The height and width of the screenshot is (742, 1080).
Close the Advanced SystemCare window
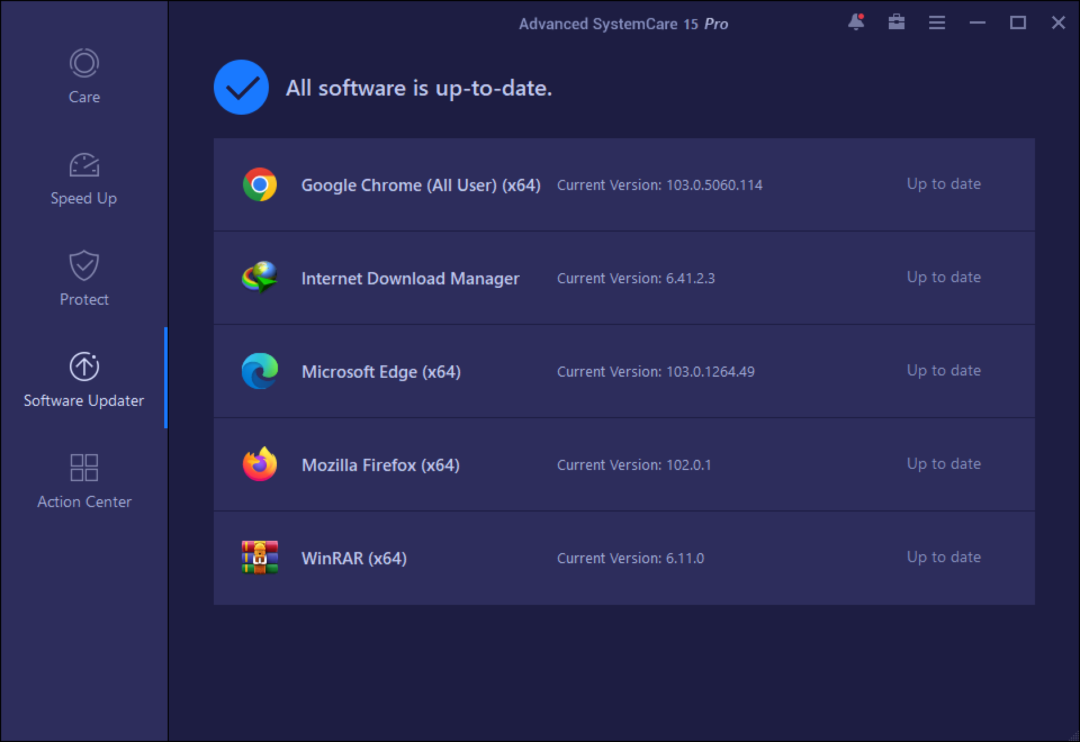tap(1059, 22)
